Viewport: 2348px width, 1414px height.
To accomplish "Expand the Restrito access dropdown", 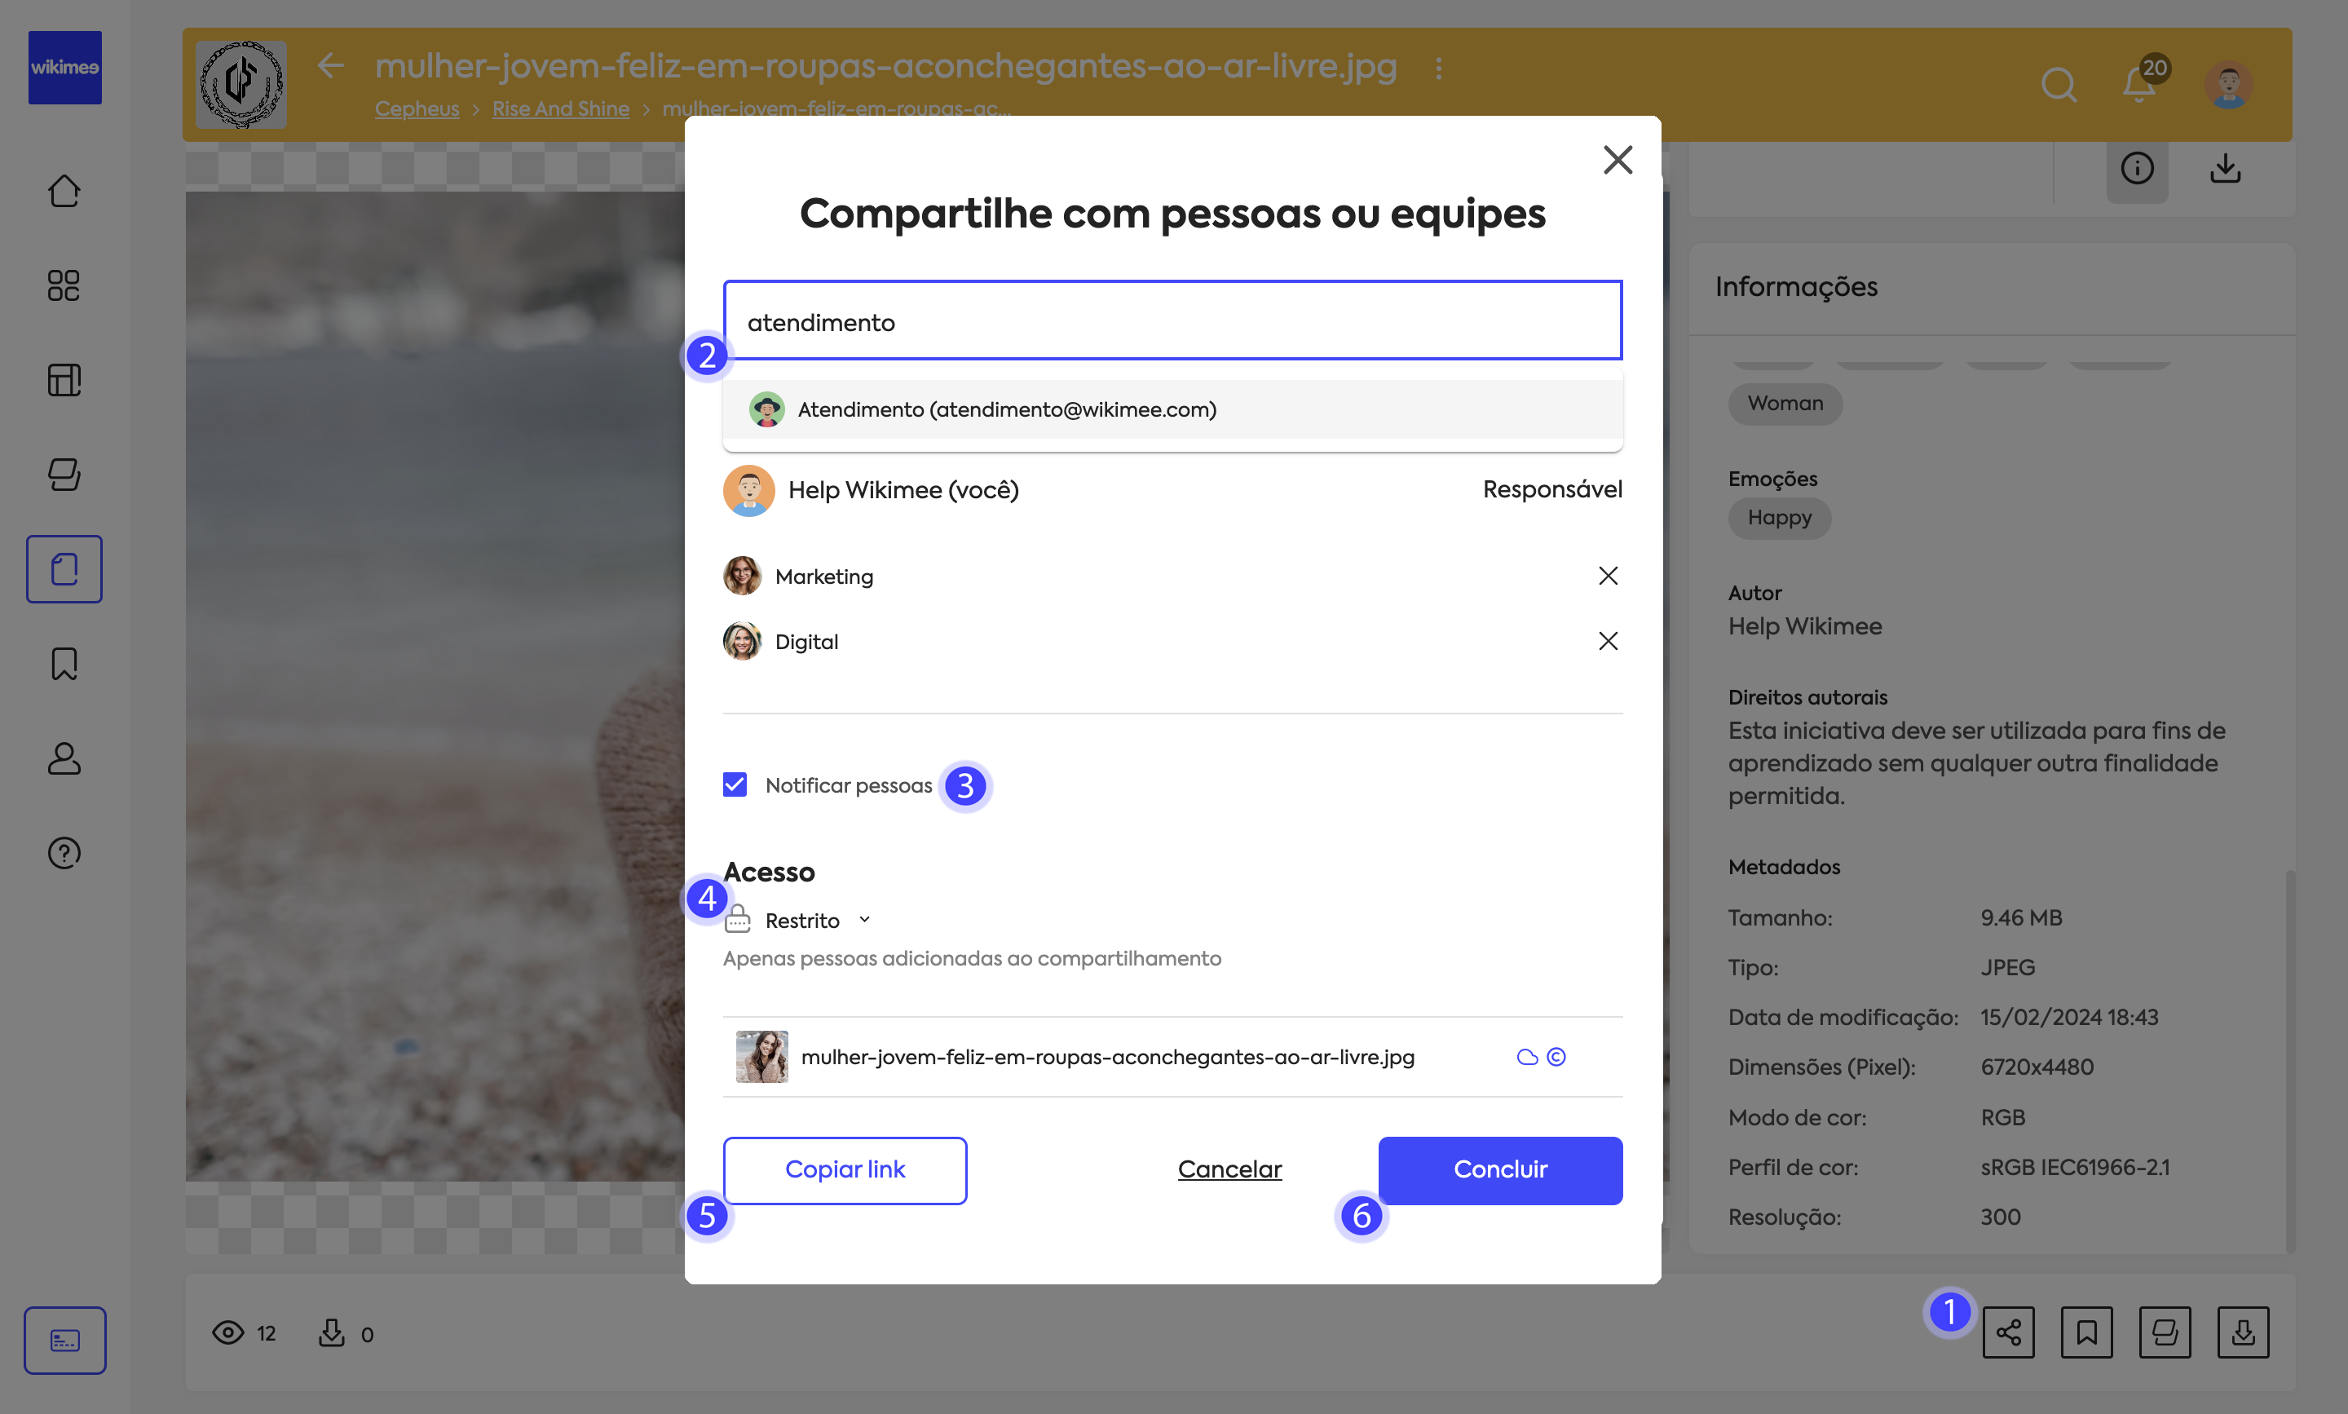I will (817, 921).
